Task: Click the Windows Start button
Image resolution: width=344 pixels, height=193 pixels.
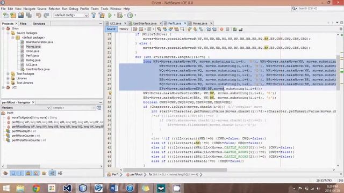Action: pyautogui.click(x=6, y=188)
